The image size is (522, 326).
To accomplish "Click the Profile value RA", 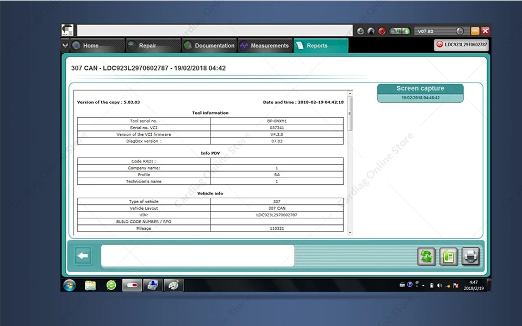I will 277,174.
